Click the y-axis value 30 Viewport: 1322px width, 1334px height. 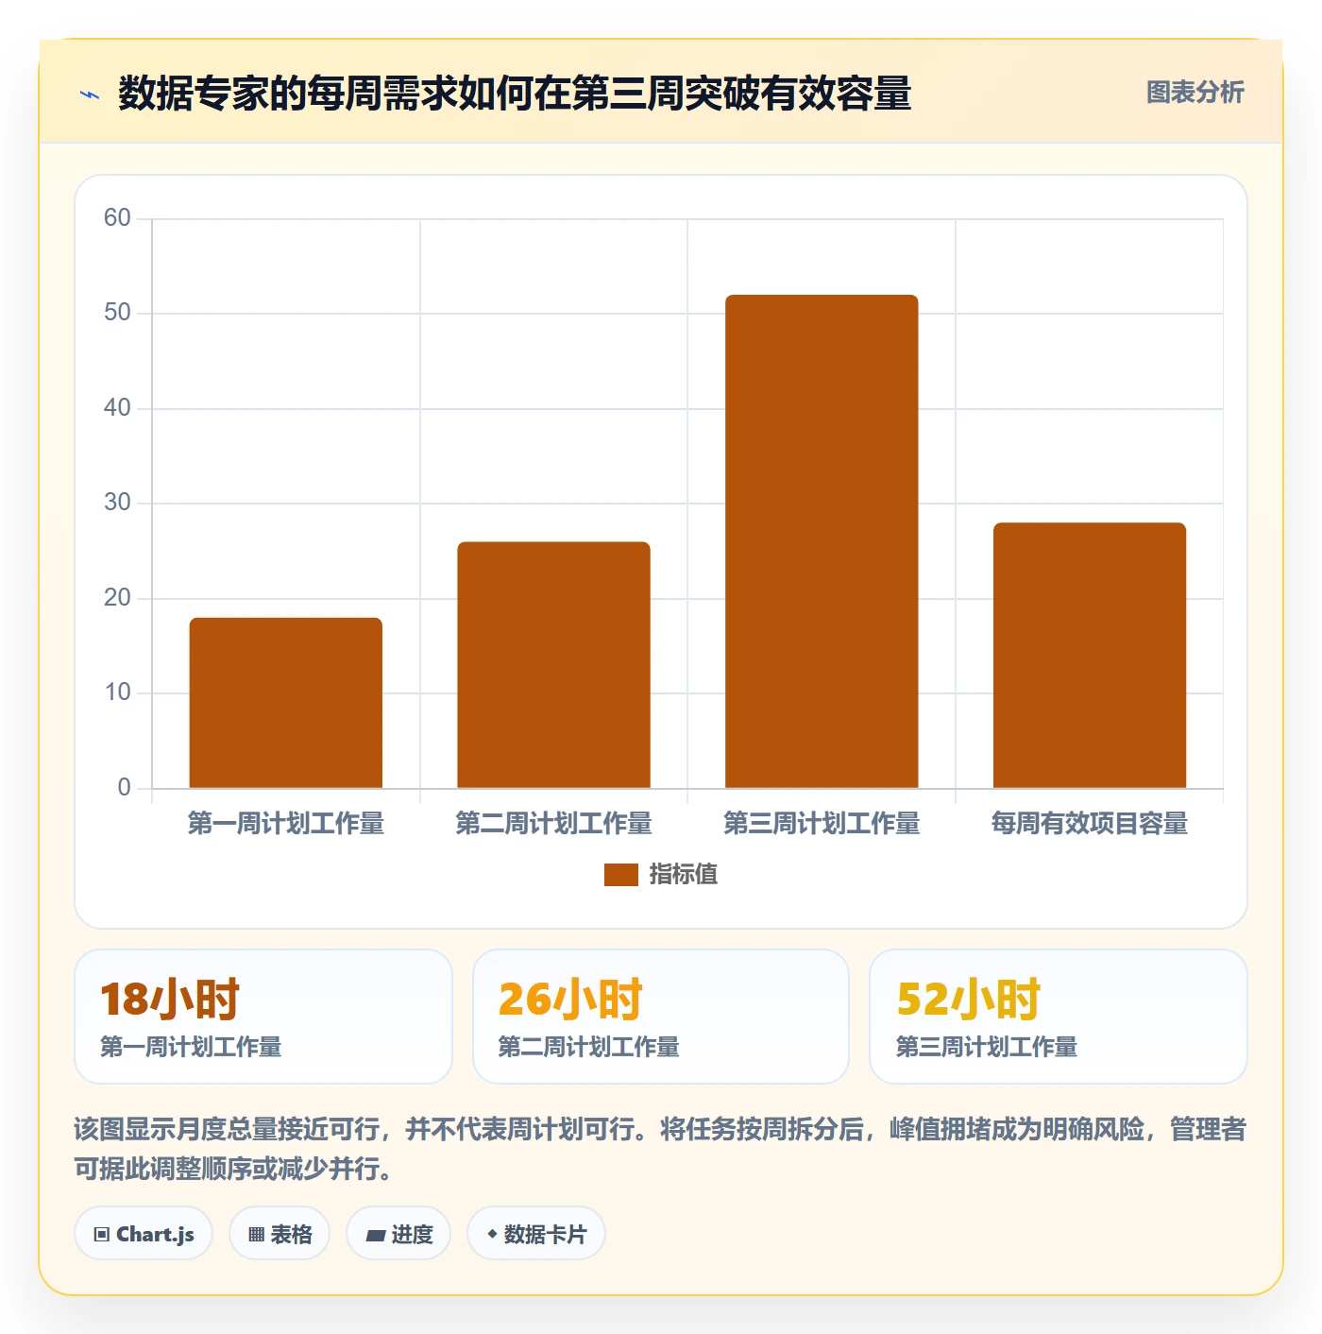[x=117, y=503]
